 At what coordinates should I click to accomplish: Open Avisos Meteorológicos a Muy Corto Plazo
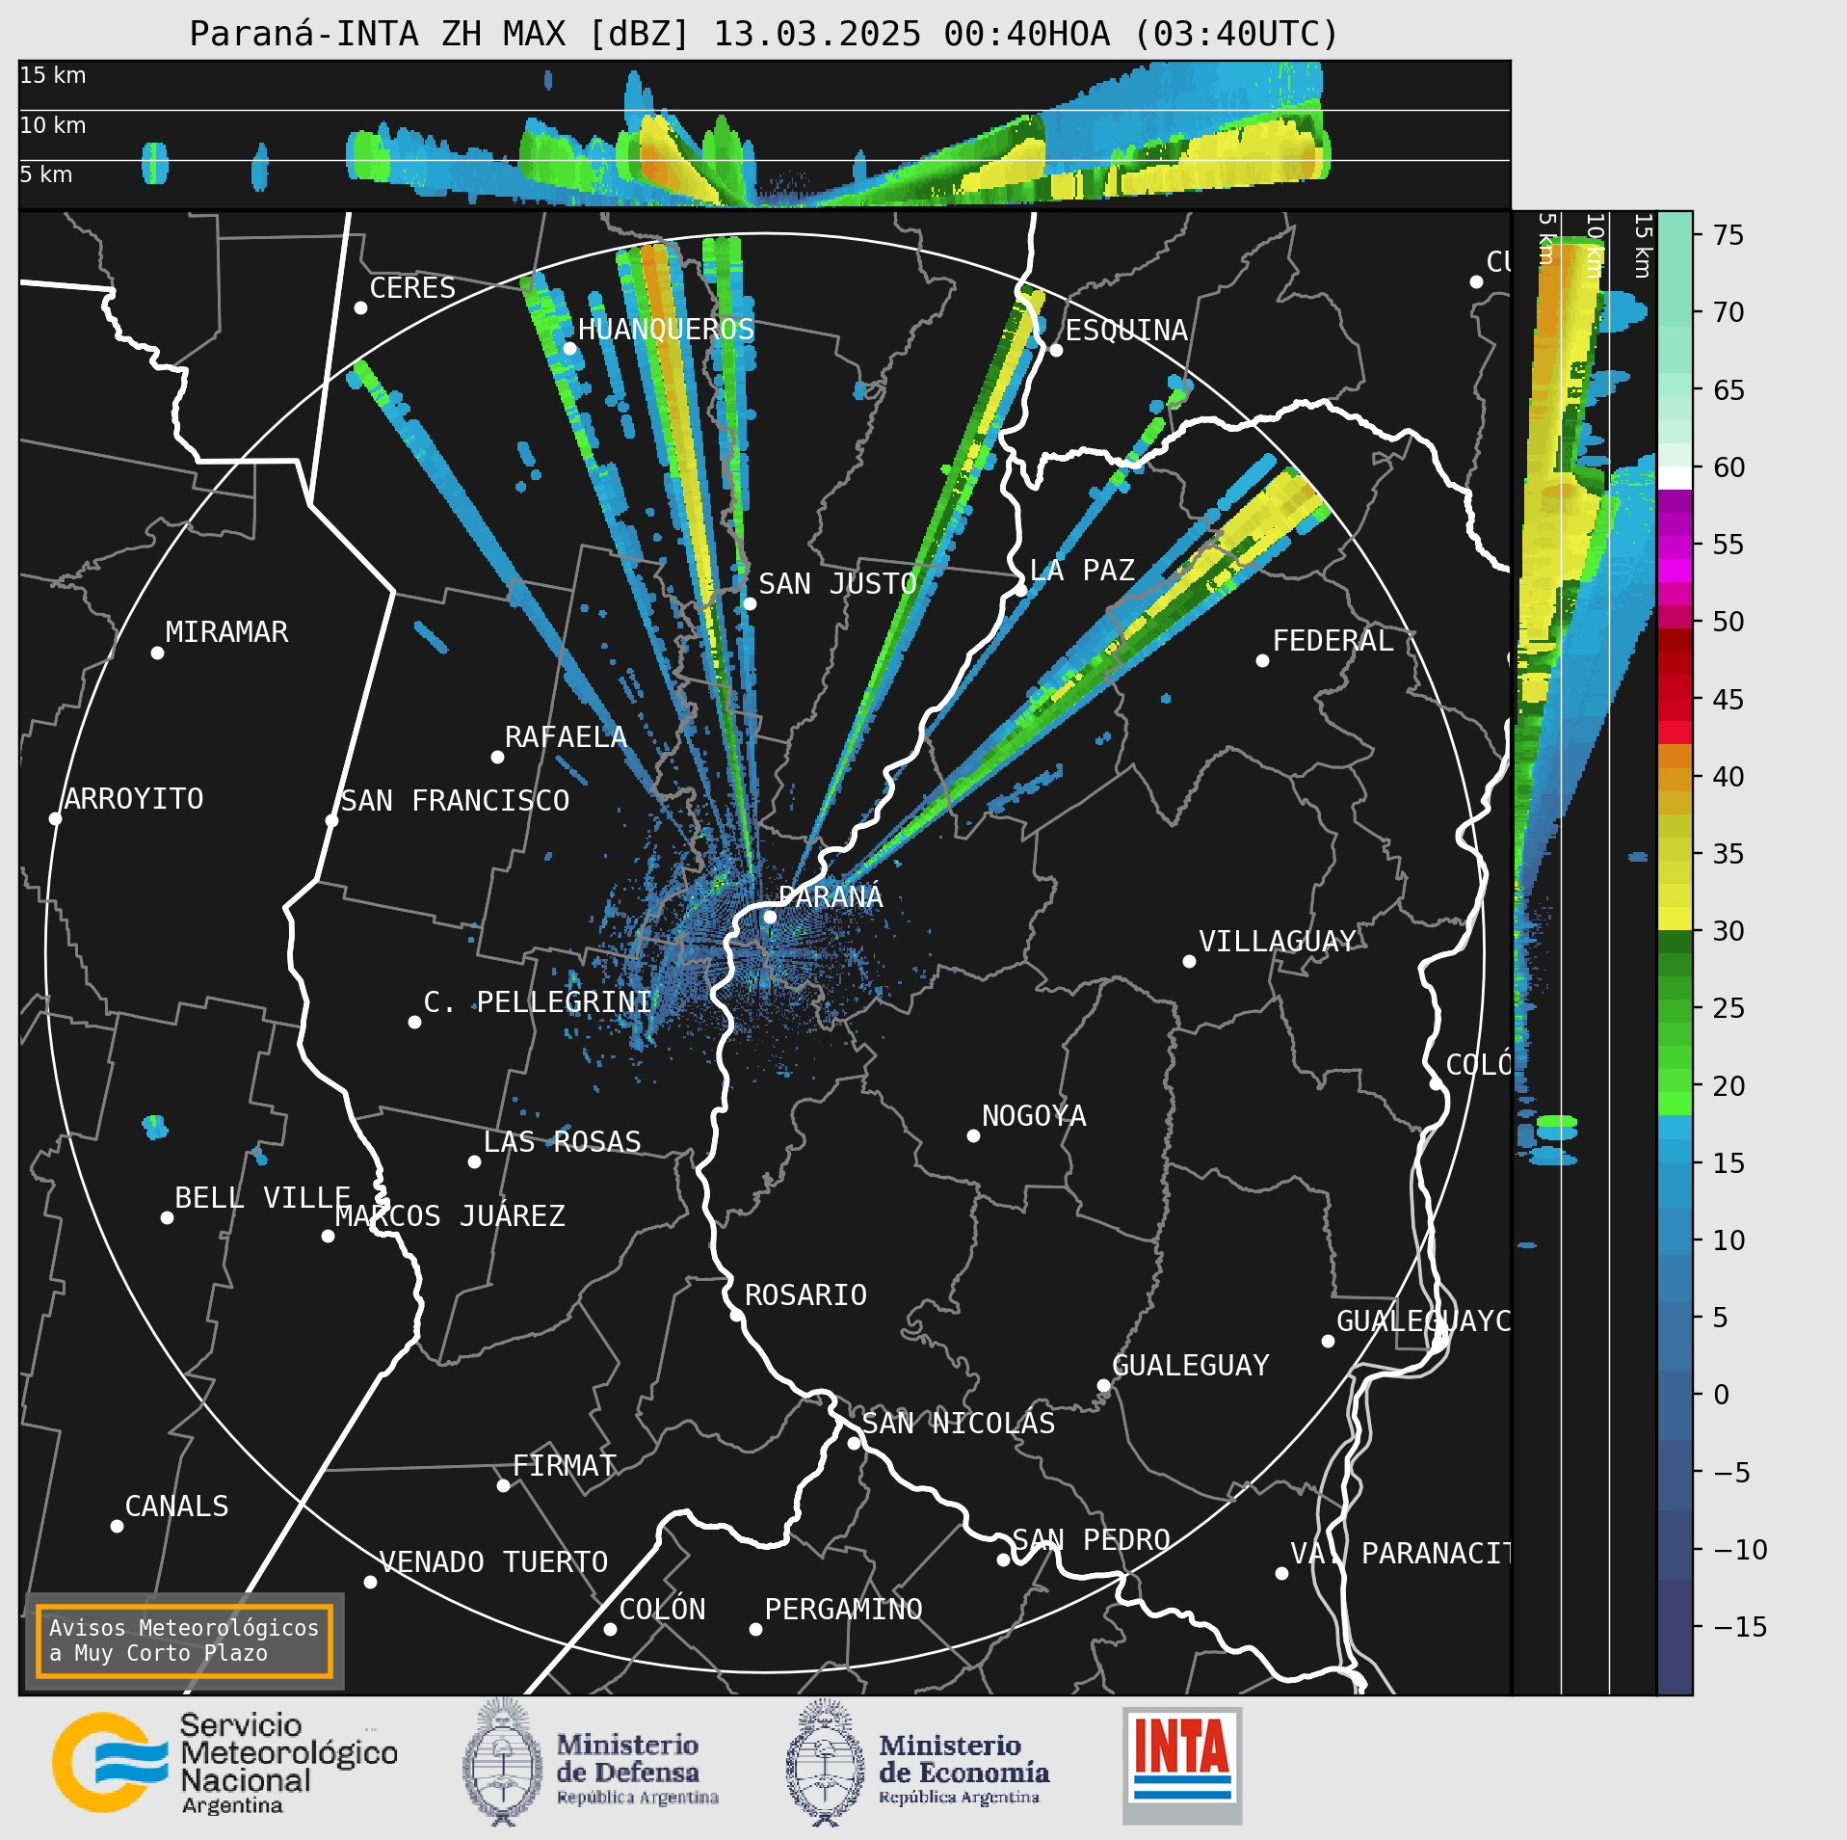(x=184, y=1640)
